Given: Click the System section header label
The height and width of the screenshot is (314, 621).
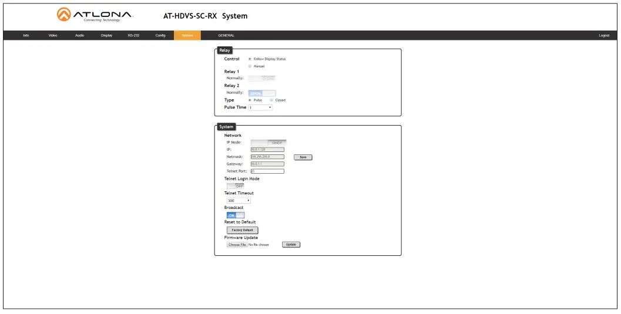Looking at the screenshot, I should [226, 127].
